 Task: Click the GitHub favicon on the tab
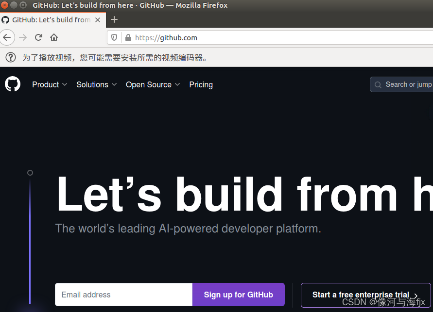click(5, 20)
